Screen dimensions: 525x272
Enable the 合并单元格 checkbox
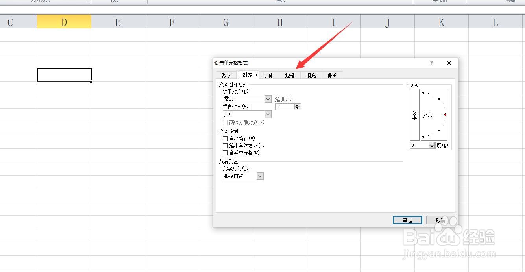(x=225, y=153)
